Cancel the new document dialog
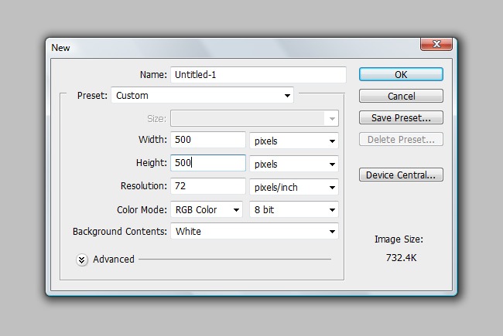 coord(401,97)
